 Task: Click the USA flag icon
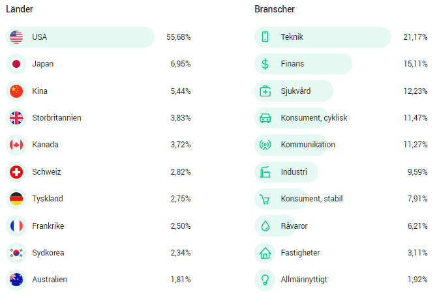pyautogui.click(x=16, y=37)
